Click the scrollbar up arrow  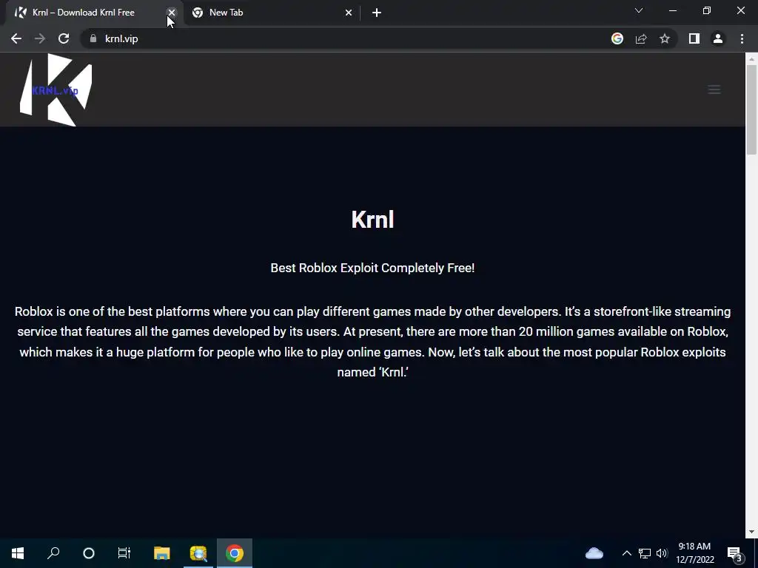click(x=751, y=59)
